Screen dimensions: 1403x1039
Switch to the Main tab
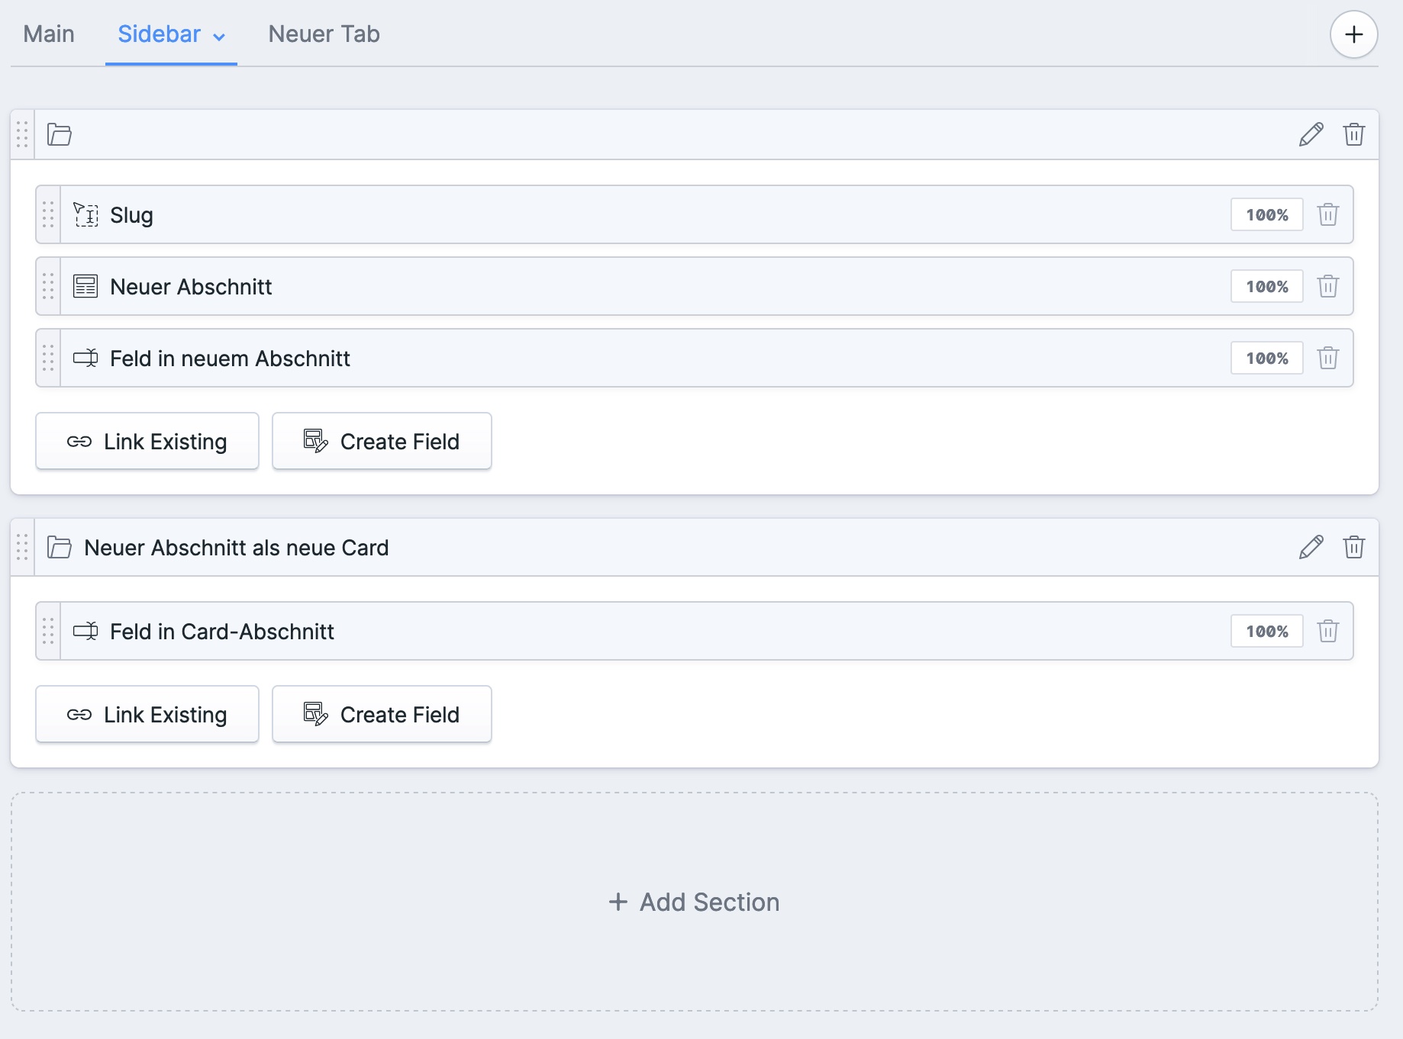pos(49,34)
